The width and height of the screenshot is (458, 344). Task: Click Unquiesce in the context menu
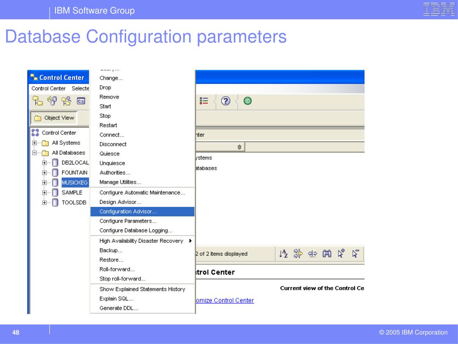click(143, 163)
